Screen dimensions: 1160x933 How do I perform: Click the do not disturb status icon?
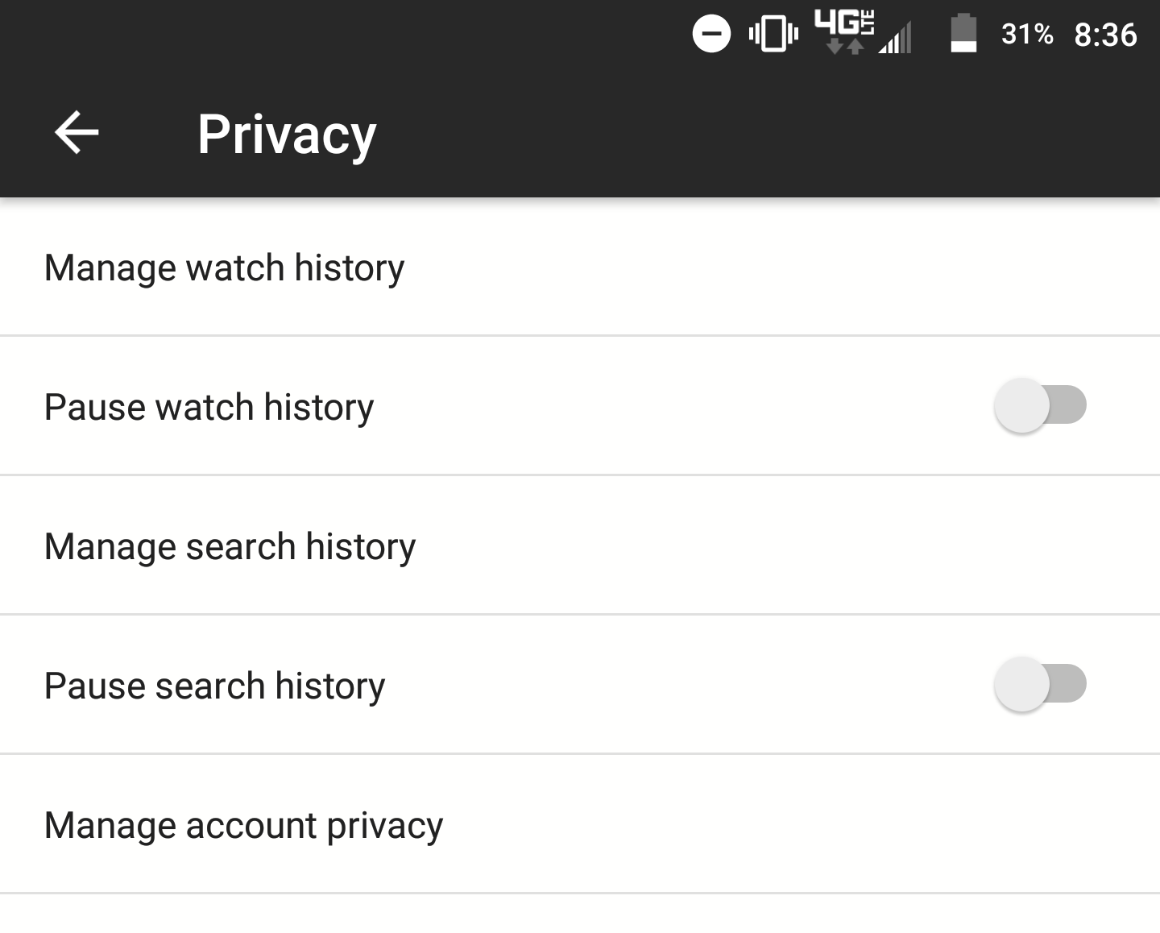711,35
